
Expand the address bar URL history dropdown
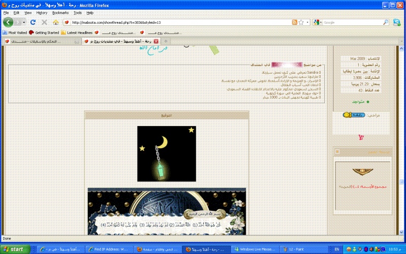[307, 22]
